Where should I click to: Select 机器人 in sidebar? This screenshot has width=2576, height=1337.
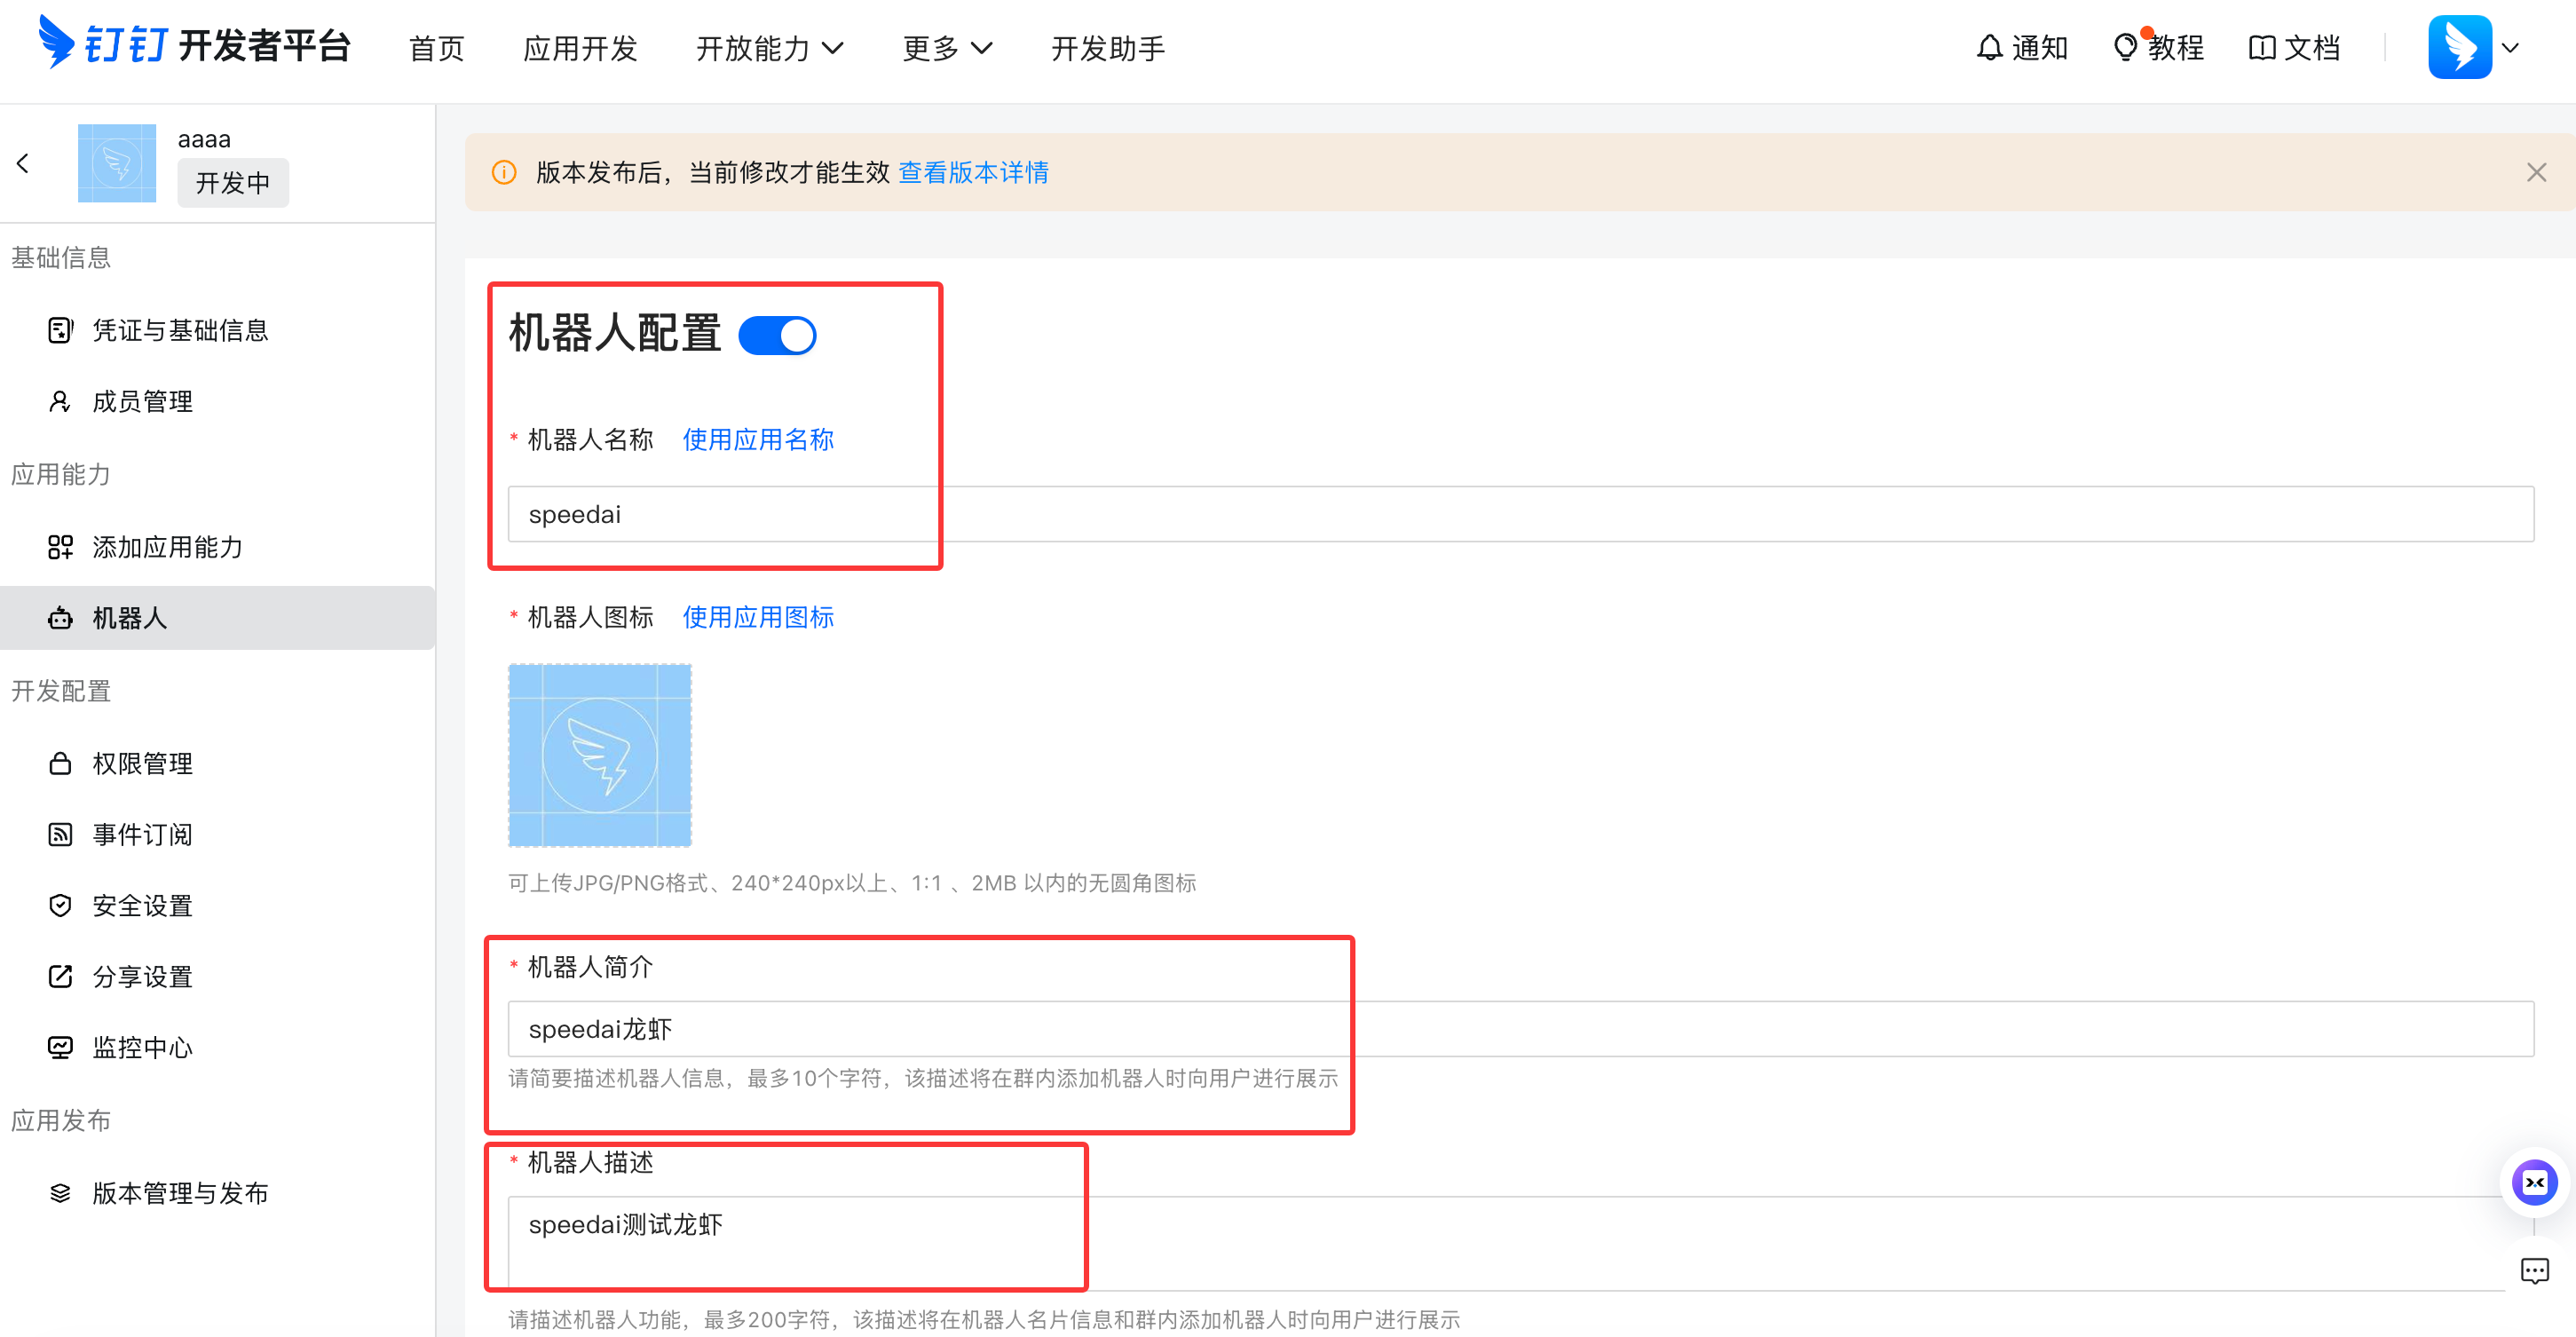tap(217, 618)
